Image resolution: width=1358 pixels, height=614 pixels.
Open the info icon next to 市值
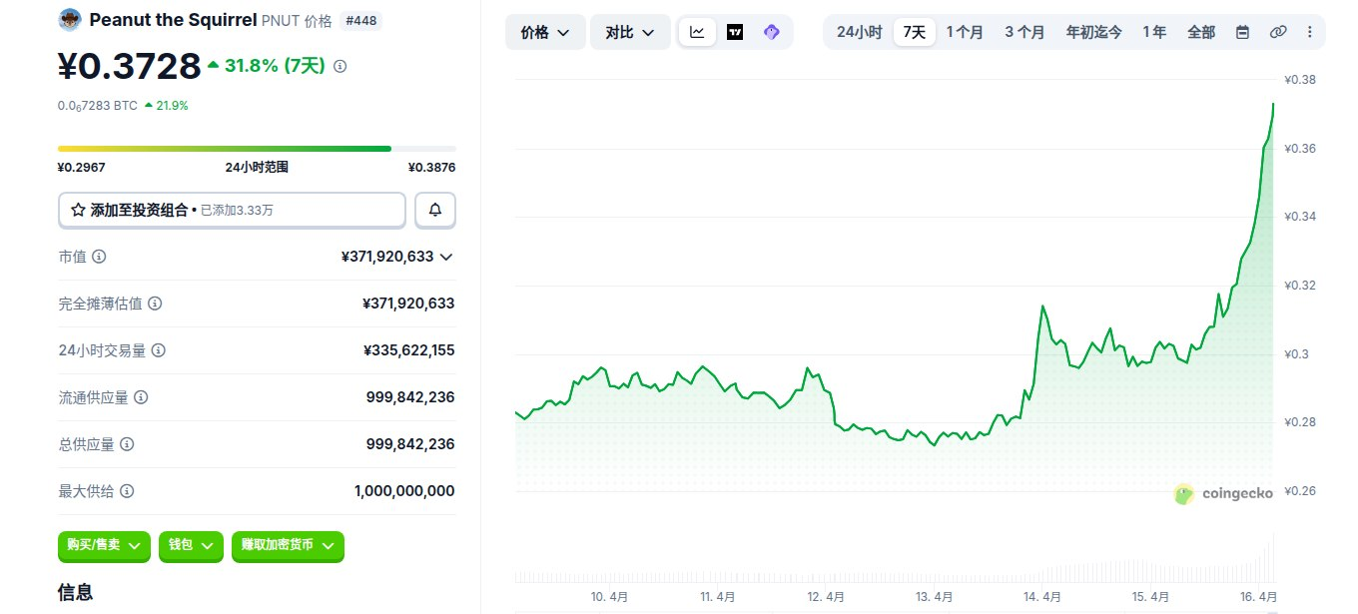click(99, 257)
